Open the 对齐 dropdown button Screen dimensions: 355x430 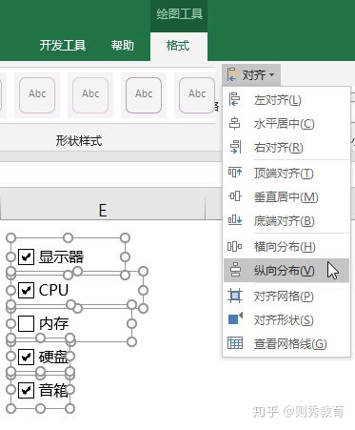251,75
